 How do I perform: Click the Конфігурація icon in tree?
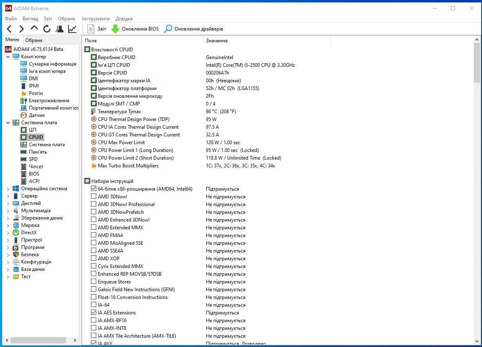click(x=15, y=262)
